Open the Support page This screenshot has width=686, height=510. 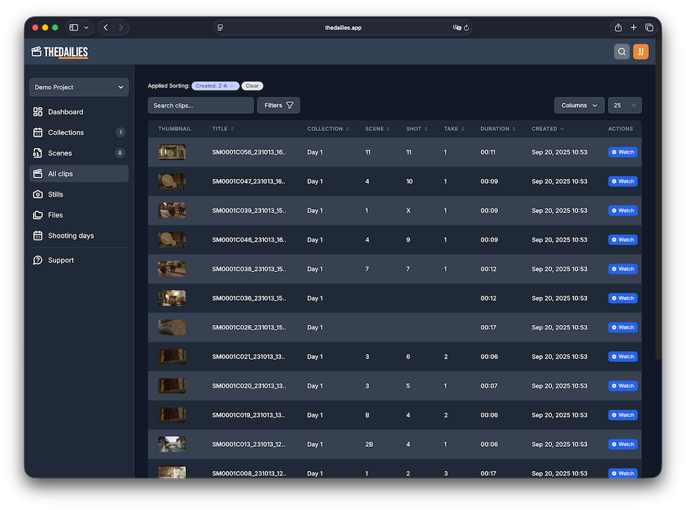click(40, 260)
